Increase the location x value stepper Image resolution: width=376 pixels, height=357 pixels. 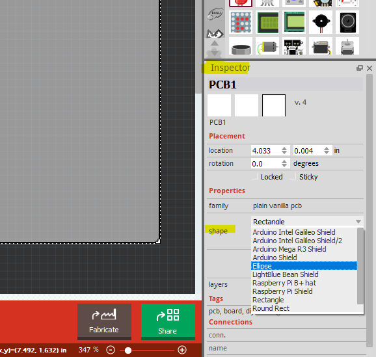point(284,149)
